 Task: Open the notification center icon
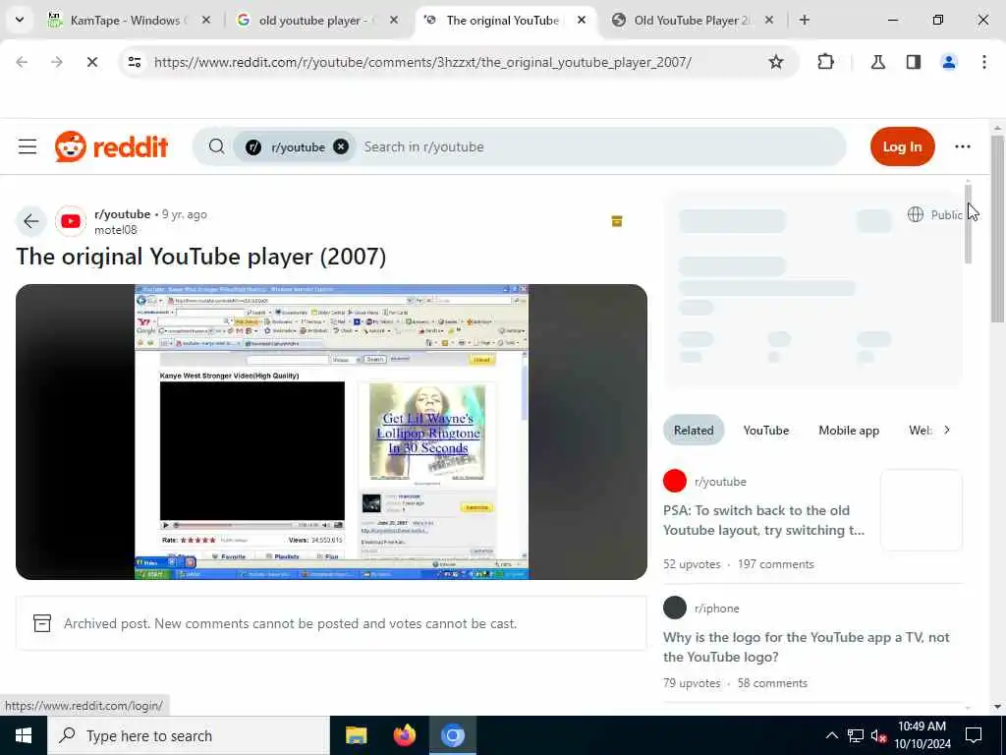(x=974, y=735)
